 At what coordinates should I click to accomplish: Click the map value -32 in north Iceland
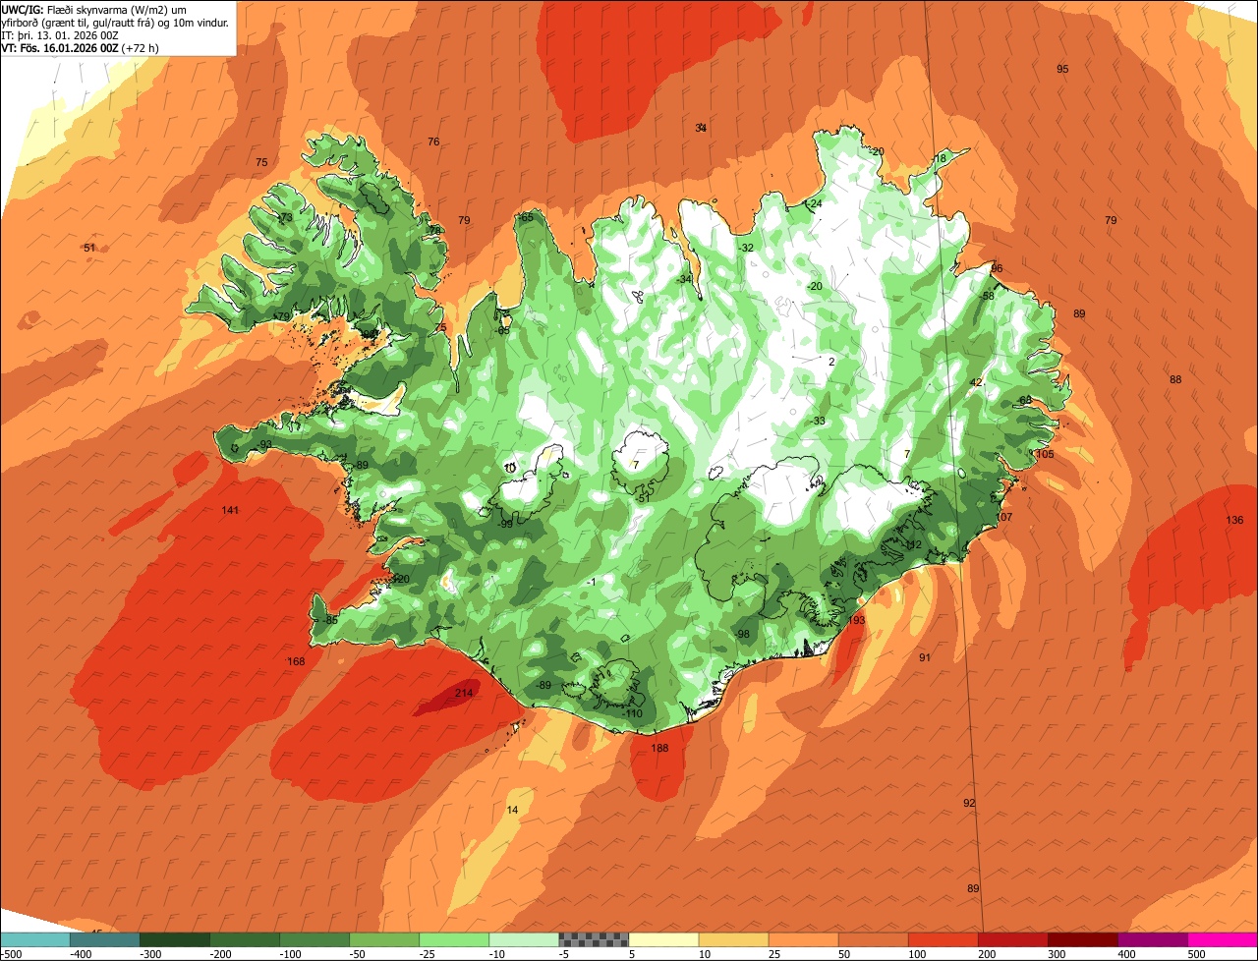click(x=747, y=248)
